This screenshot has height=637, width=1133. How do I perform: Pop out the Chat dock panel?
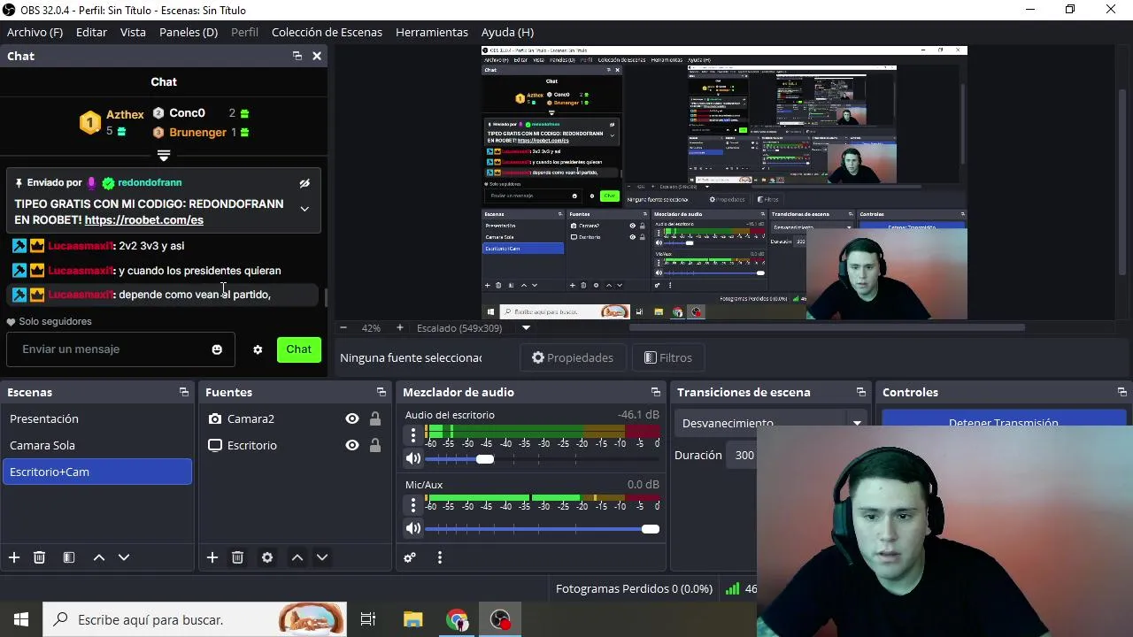point(297,56)
